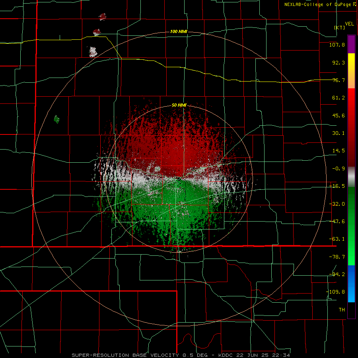Select the -94.2 legend value
This screenshot has width=358, height=358.
click(x=337, y=274)
